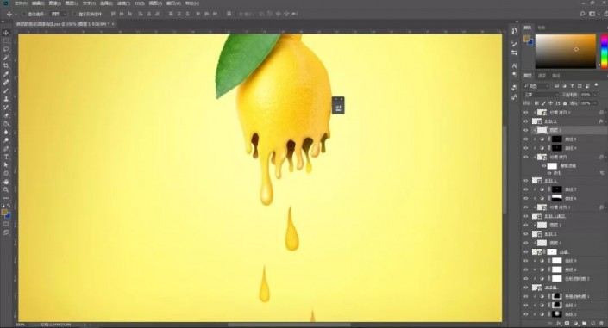Image resolution: width=608 pixels, height=328 pixels.
Task: Open the 图像 Image menu
Action: click(54, 3)
